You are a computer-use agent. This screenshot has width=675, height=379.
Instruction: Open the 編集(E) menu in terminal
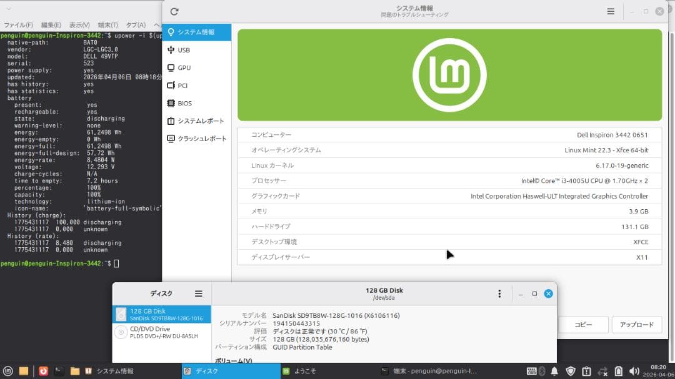[x=51, y=25]
